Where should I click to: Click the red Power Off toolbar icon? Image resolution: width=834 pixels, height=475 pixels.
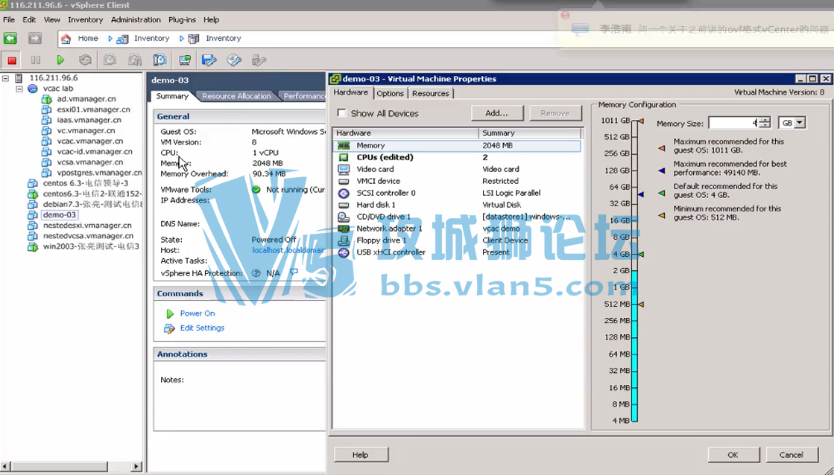coord(12,60)
